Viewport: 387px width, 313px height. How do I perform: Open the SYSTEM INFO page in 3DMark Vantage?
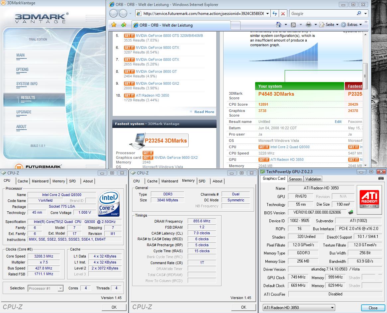click(x=27, y=84)
